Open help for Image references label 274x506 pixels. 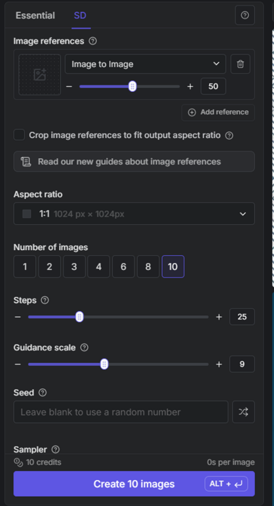pos(92,42)
